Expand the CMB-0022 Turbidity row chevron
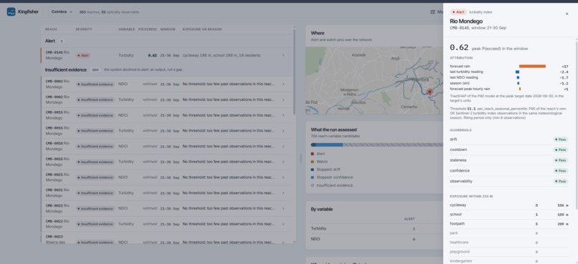The height and width of the screenshot is (264, 578). (x=283, y=224)
